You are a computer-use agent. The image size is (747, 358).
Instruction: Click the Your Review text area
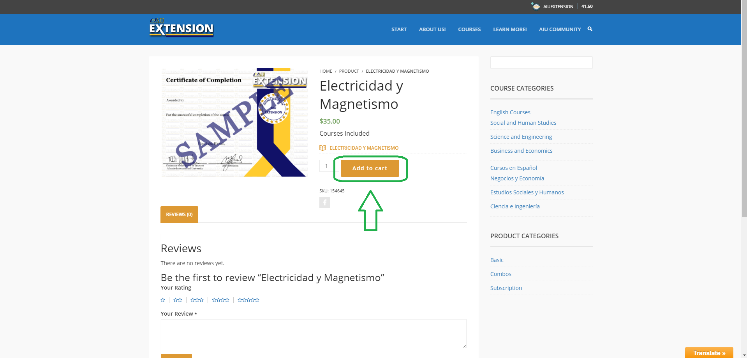[314, 334]
